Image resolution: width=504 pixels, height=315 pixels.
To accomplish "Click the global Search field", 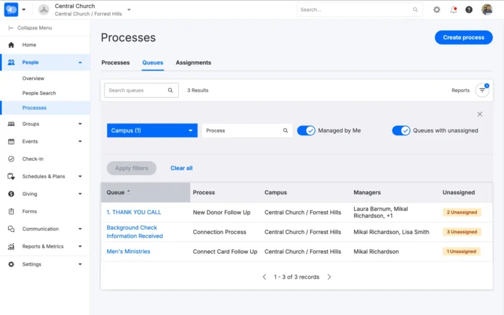I will coord(359,9).
